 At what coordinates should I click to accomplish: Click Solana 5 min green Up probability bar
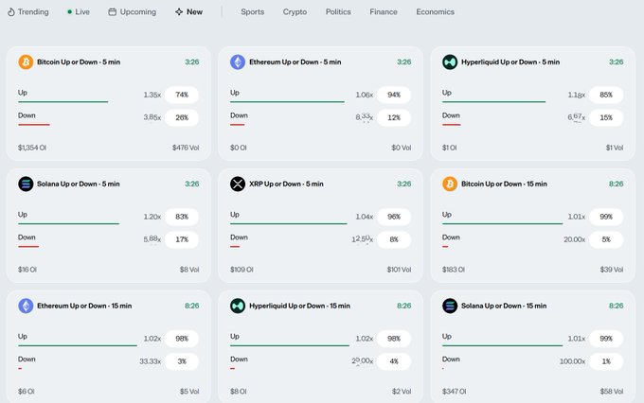tap(68, 223)
